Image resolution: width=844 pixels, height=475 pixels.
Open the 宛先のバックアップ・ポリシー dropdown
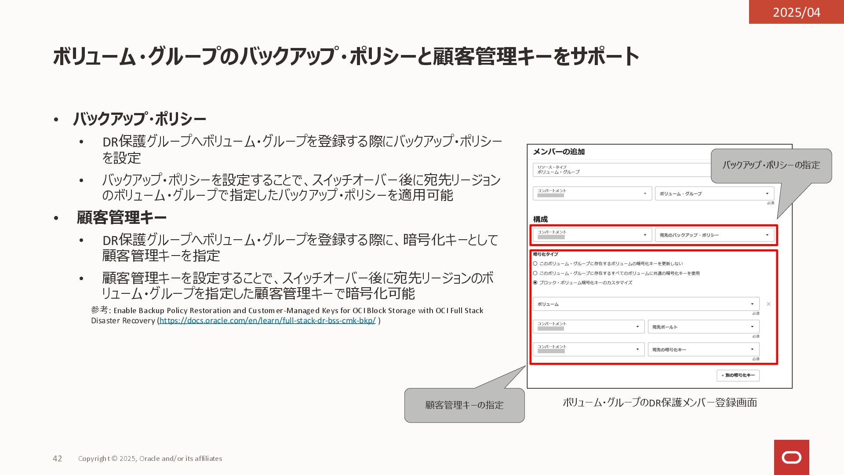click(x=714, y=235)
